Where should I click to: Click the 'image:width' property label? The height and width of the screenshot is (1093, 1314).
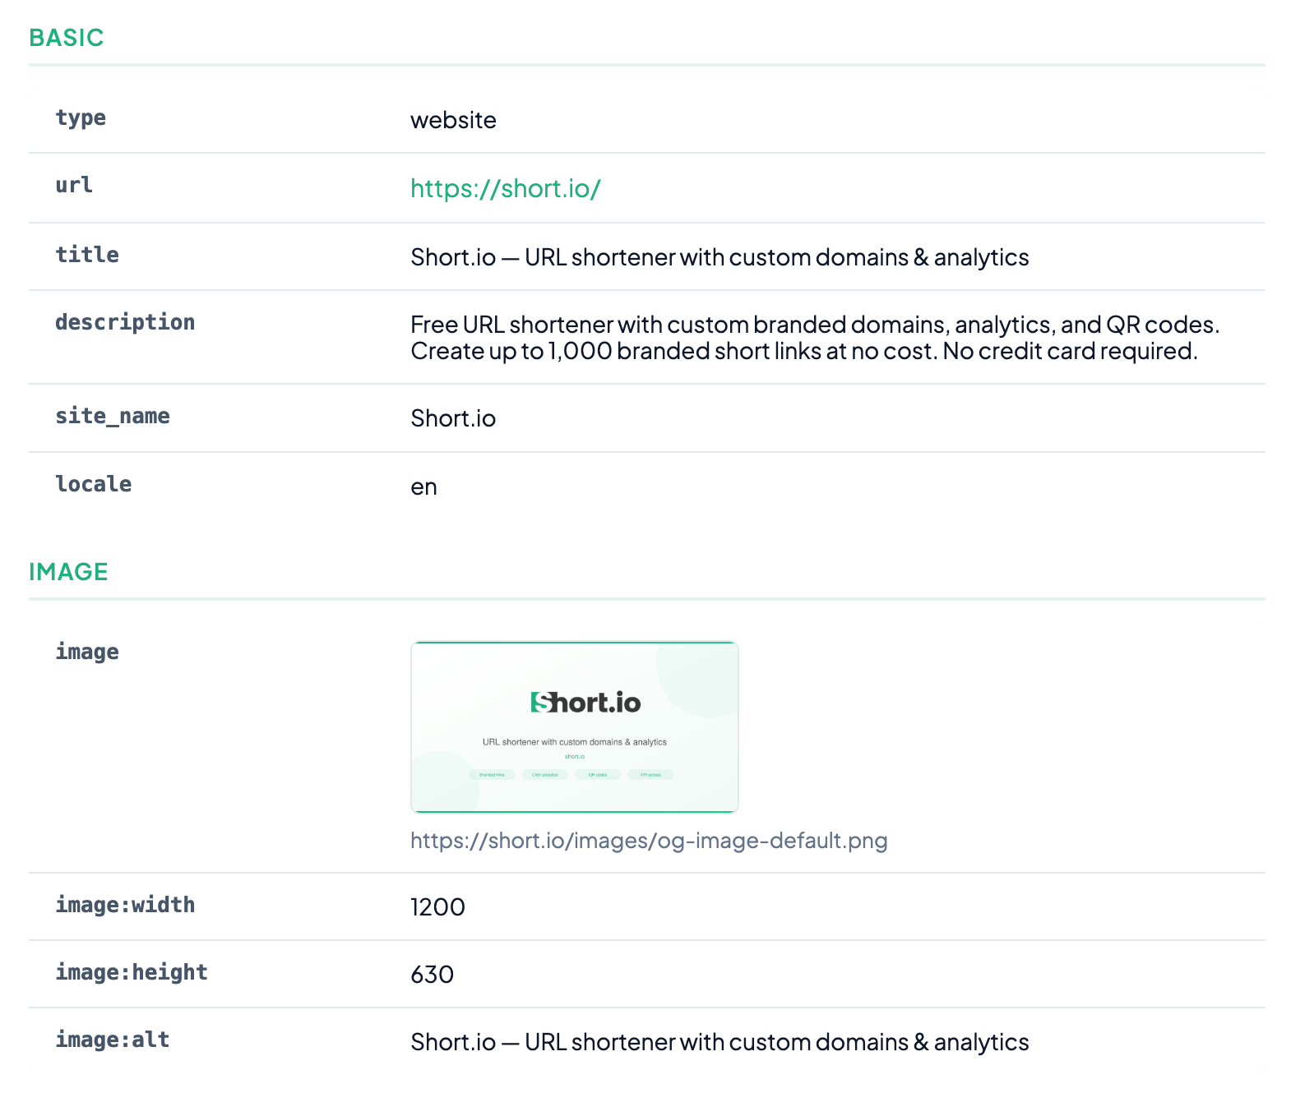(125, 905)
